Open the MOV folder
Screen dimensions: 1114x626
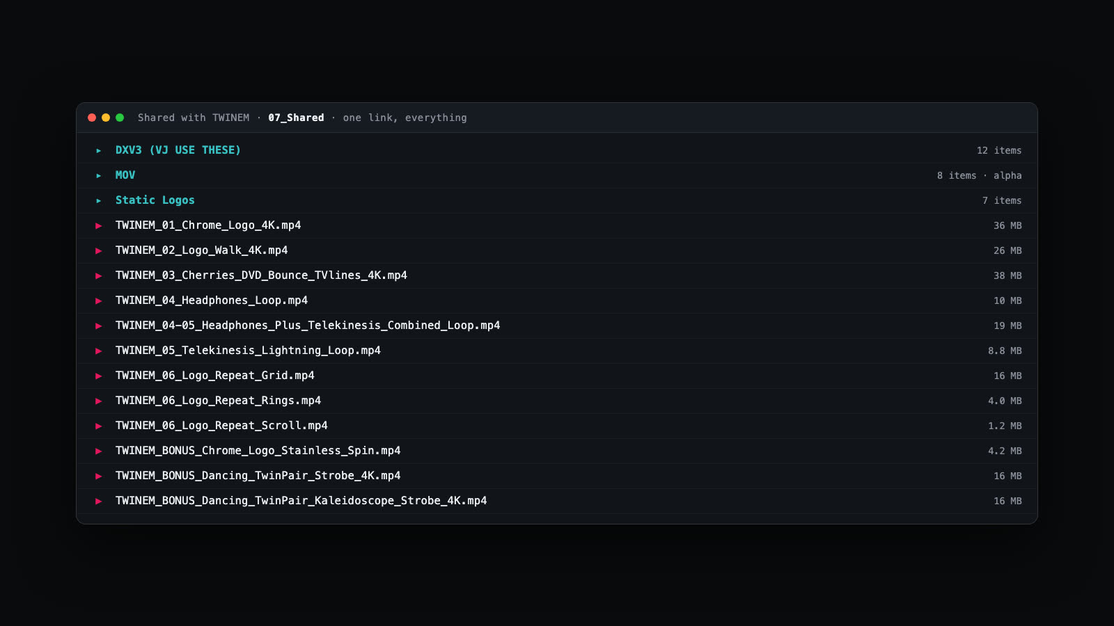pos(125,175)
